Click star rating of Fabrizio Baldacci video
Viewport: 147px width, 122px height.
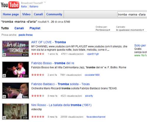tap(38, 96)
